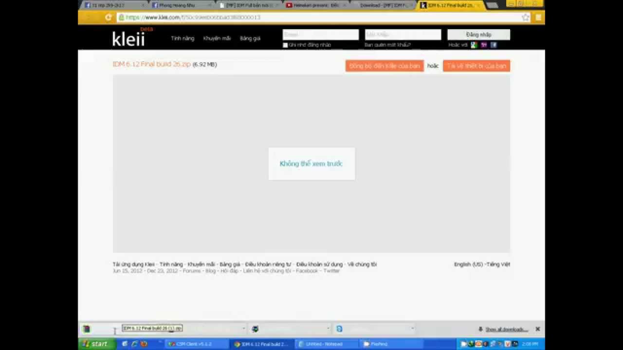Viewport: 623px width, 350px height.
Task: Switch to the PlayPing taskbar item
Action: tap(391, 344)
